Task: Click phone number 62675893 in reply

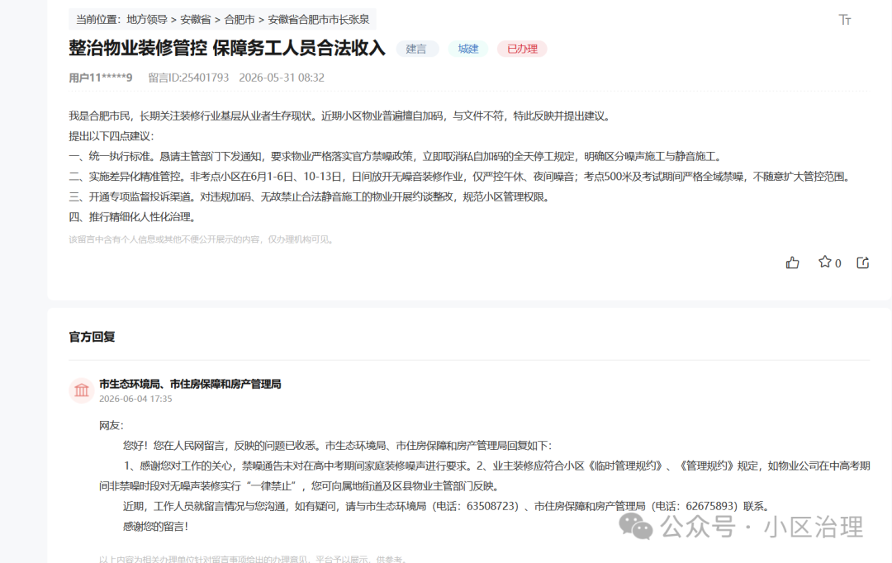Action: click(x=711, y=506)
